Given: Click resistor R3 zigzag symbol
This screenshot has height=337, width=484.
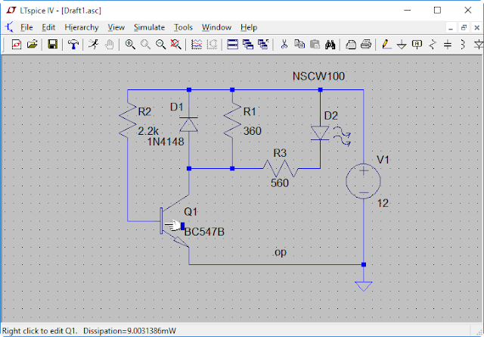Looking at the screenshot, I should pos(281,168).
